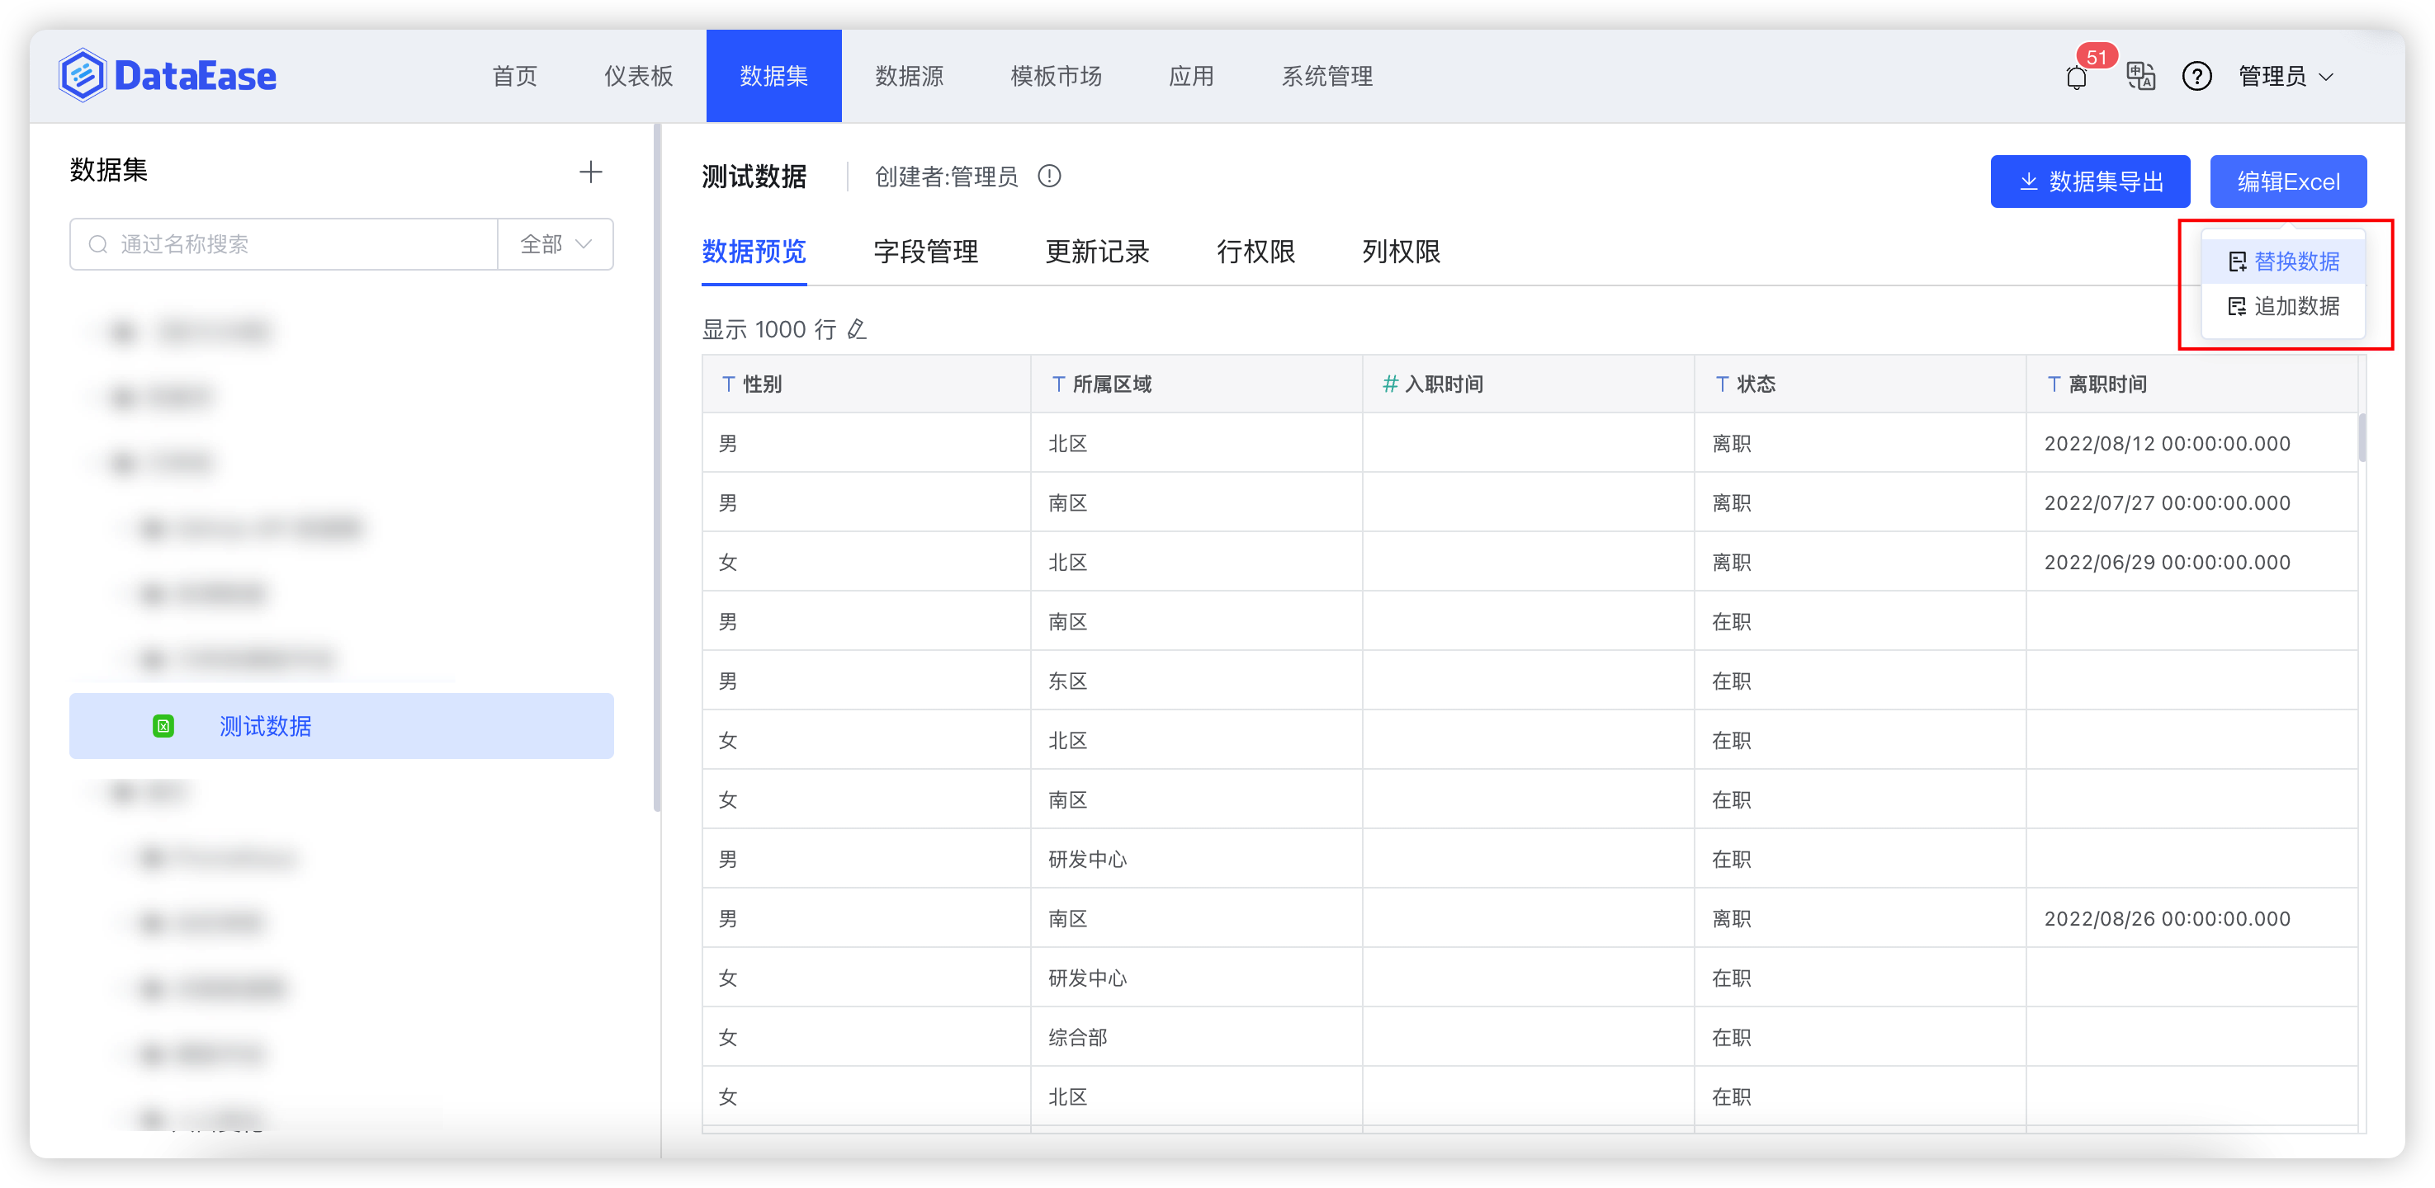The height and width of the screenshot is (1188, 2435).
Task: Click the pencil icon next to 显示 1000 行
Action: 857,329
